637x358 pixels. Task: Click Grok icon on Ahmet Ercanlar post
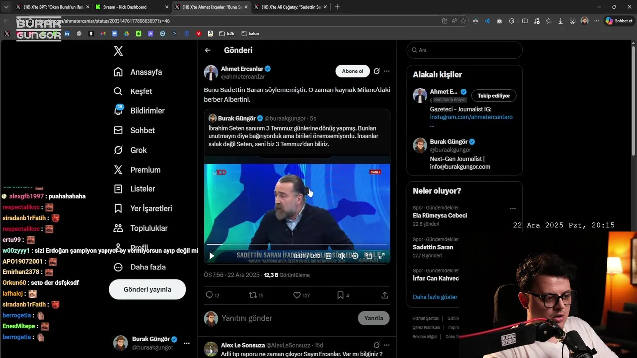(377, 71)
